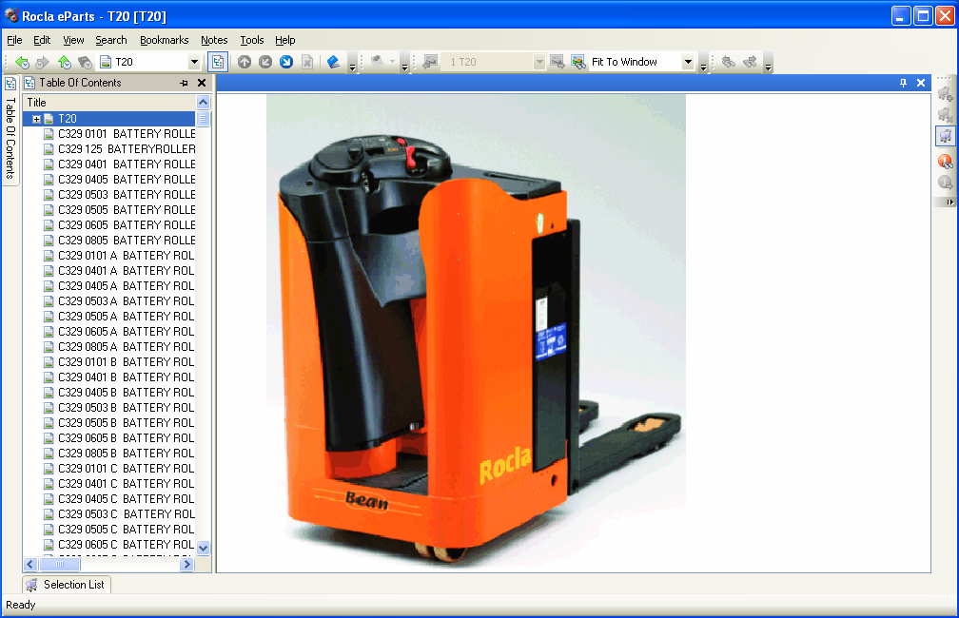This screenshot has width=959, height=618.
Task: Click the pallet truck image
Action: pos(476,331)
